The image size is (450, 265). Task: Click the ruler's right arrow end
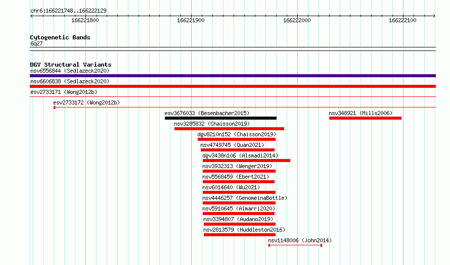434,16
